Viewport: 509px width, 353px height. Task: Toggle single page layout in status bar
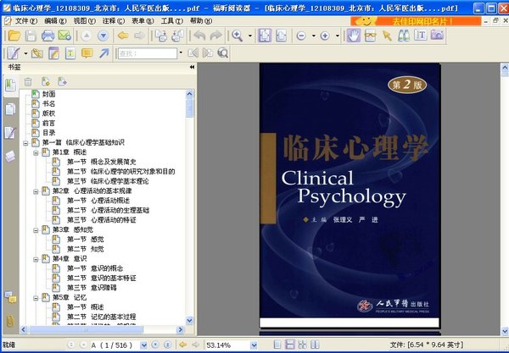(277, 345)
